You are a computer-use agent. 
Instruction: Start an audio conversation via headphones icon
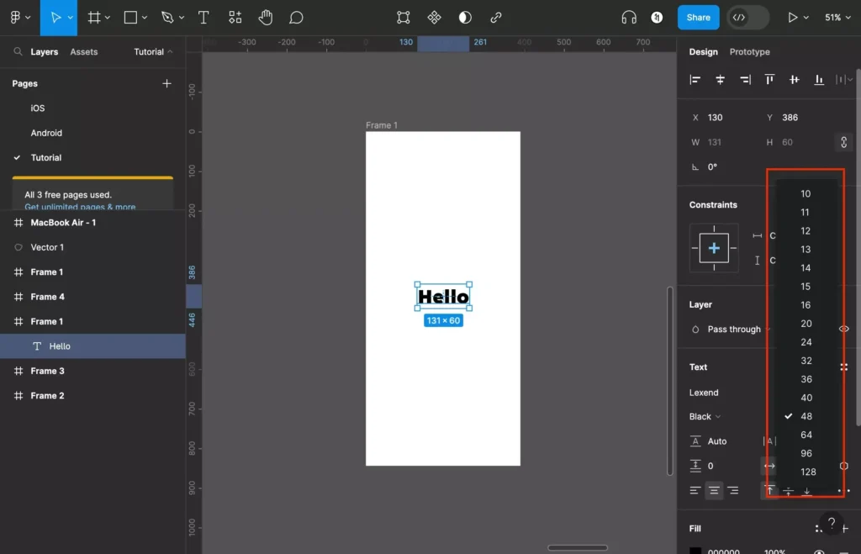[x=629, y=18]
